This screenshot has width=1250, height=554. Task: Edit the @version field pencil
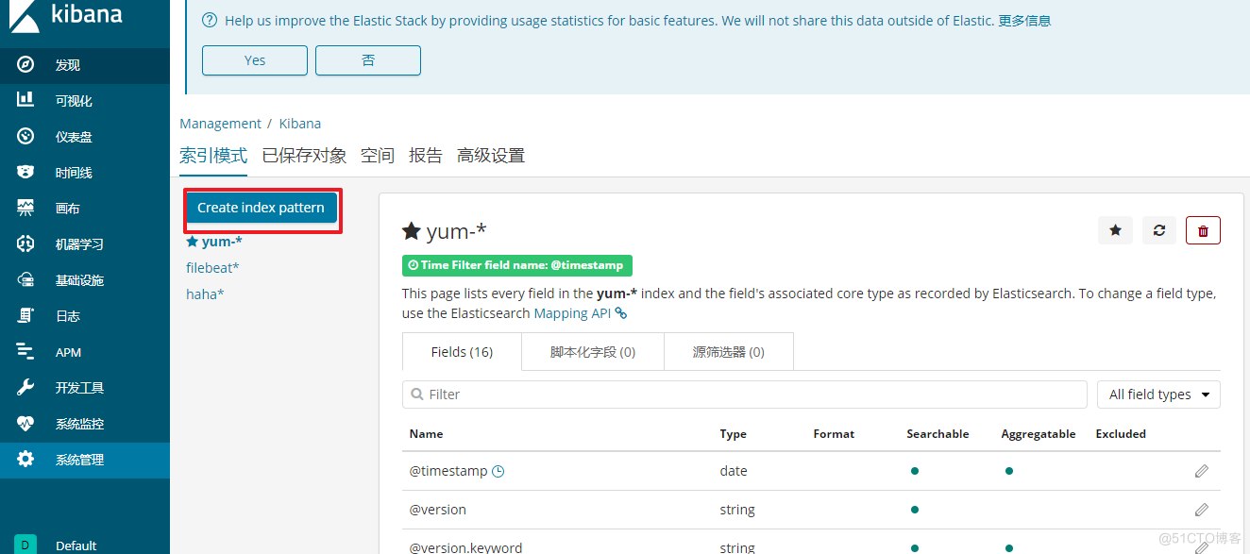[x=1201, y=510]
